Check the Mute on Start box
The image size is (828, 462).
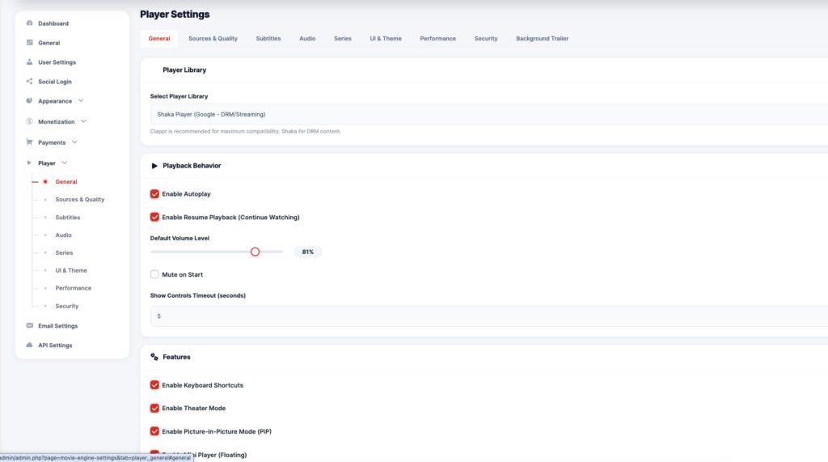pyautogui.click(x=154, y=274)
